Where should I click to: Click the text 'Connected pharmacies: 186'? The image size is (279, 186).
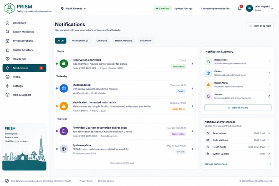tap(215, 9)
